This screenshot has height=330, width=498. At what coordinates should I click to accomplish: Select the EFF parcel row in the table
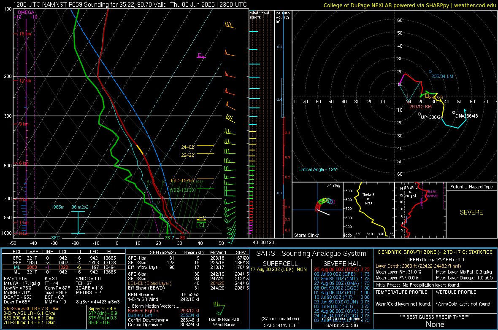click(x=64, y=263)
